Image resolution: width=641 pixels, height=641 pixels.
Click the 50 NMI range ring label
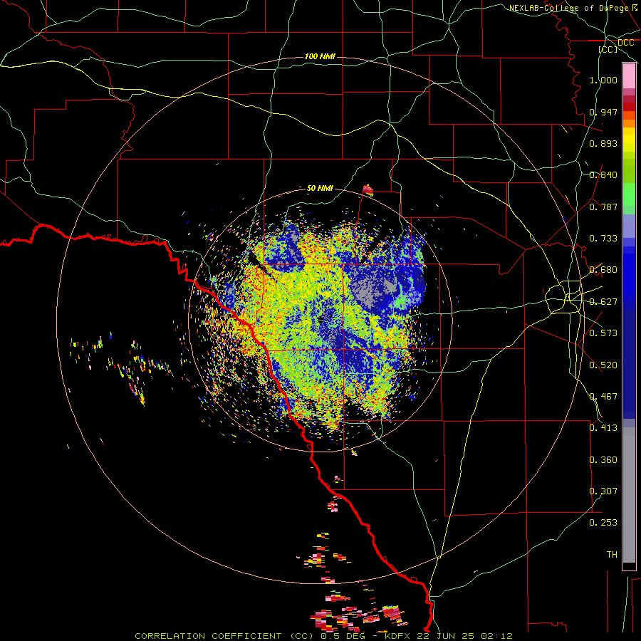pyautogui.click(x=320, y=189)
